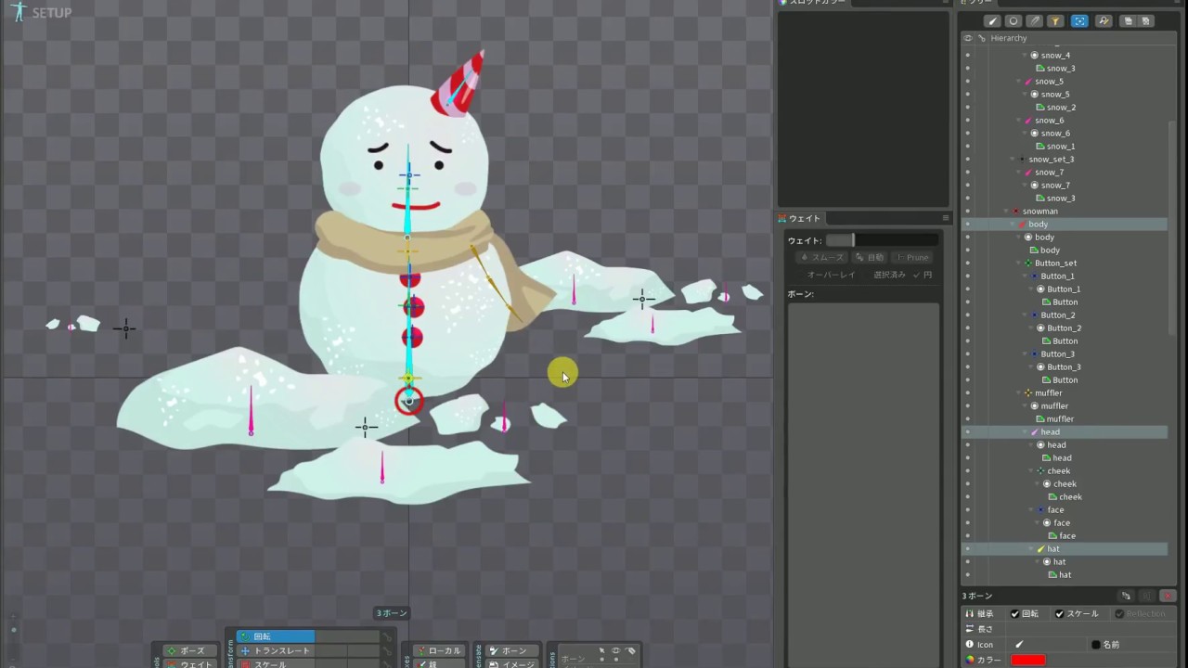Click the オーバーレイ option in weights panel
Screen dimensions: 1188x668
pos(832,275)
